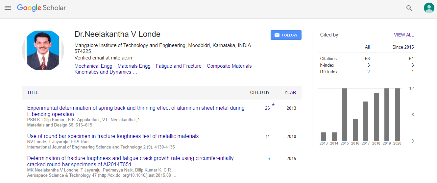This screenshot has width=437, height=183.
Task: Follow Dr. Neelakantha V Londe
Action: click(x=286, y=35)
